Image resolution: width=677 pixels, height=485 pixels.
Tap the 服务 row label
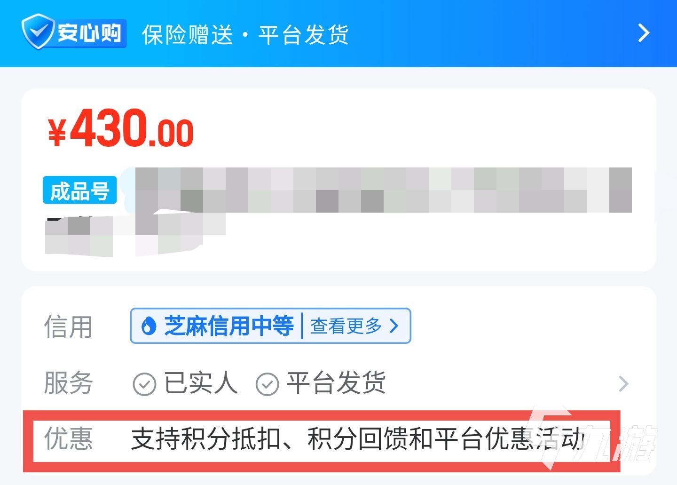click(68, 383)
